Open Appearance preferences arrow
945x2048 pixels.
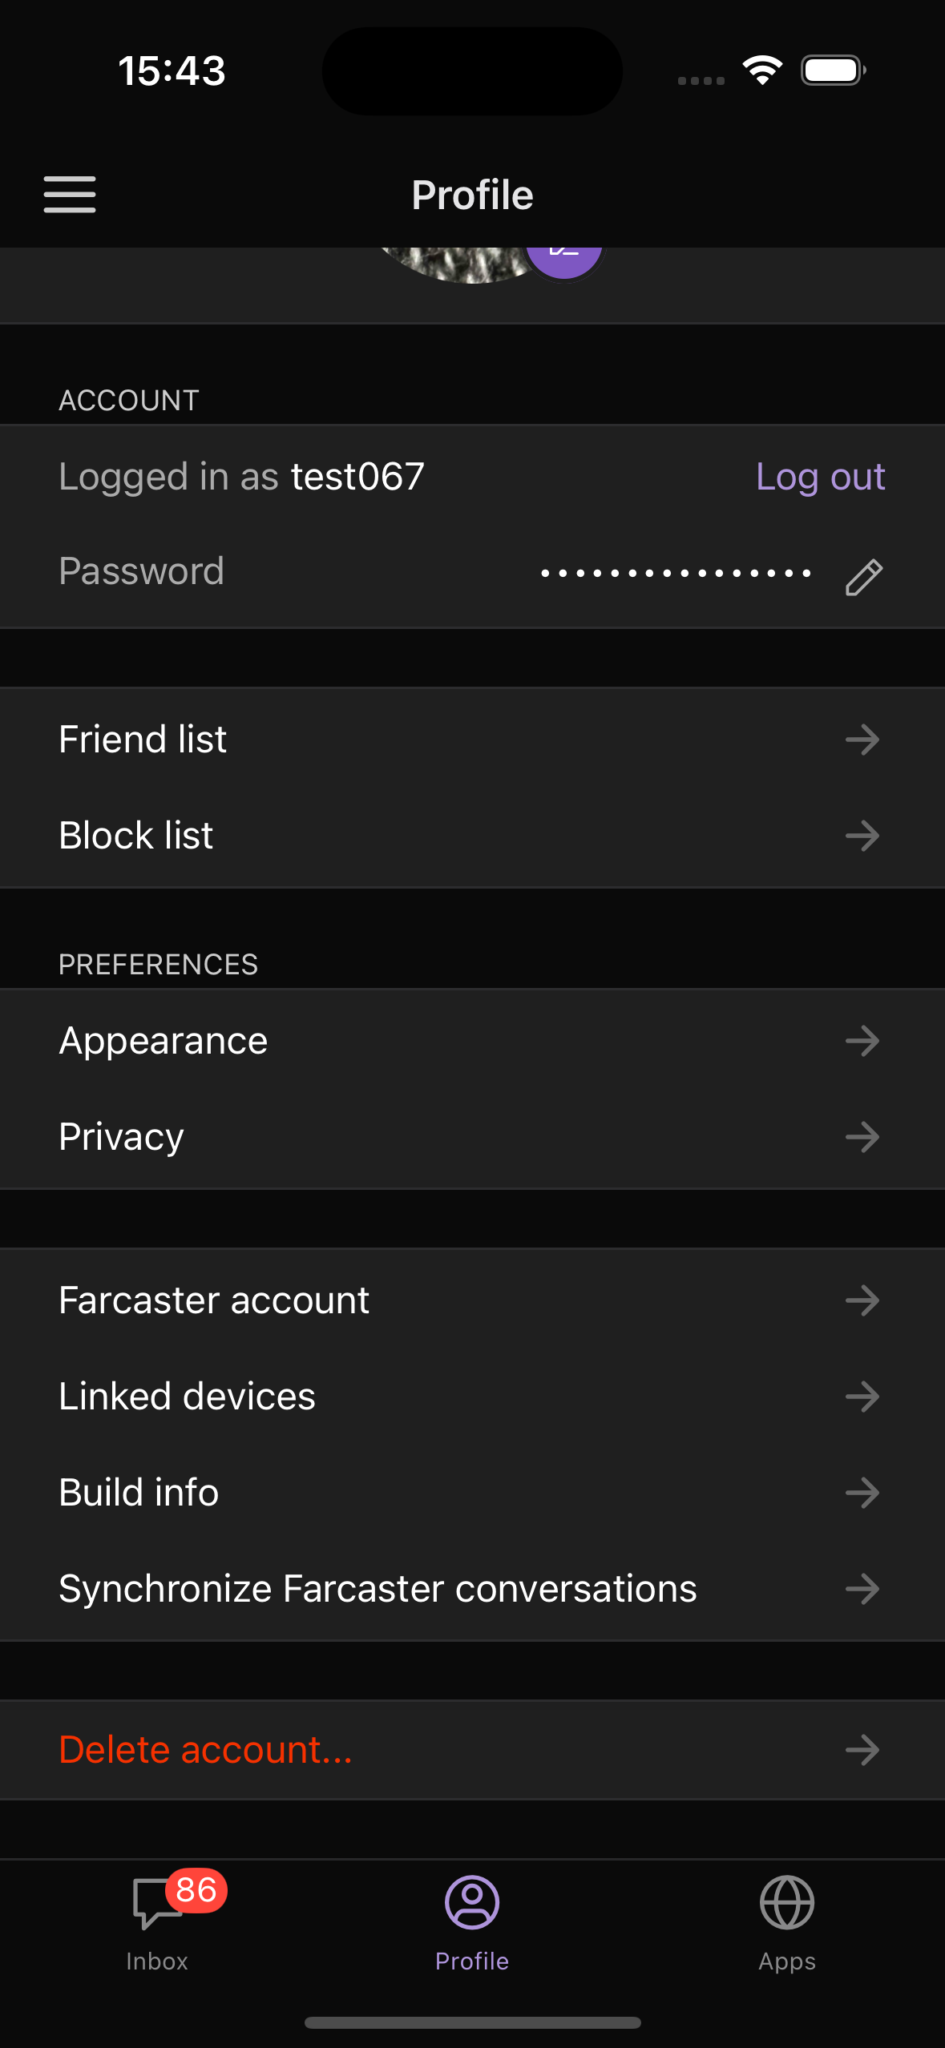[x=862, y=1041]
